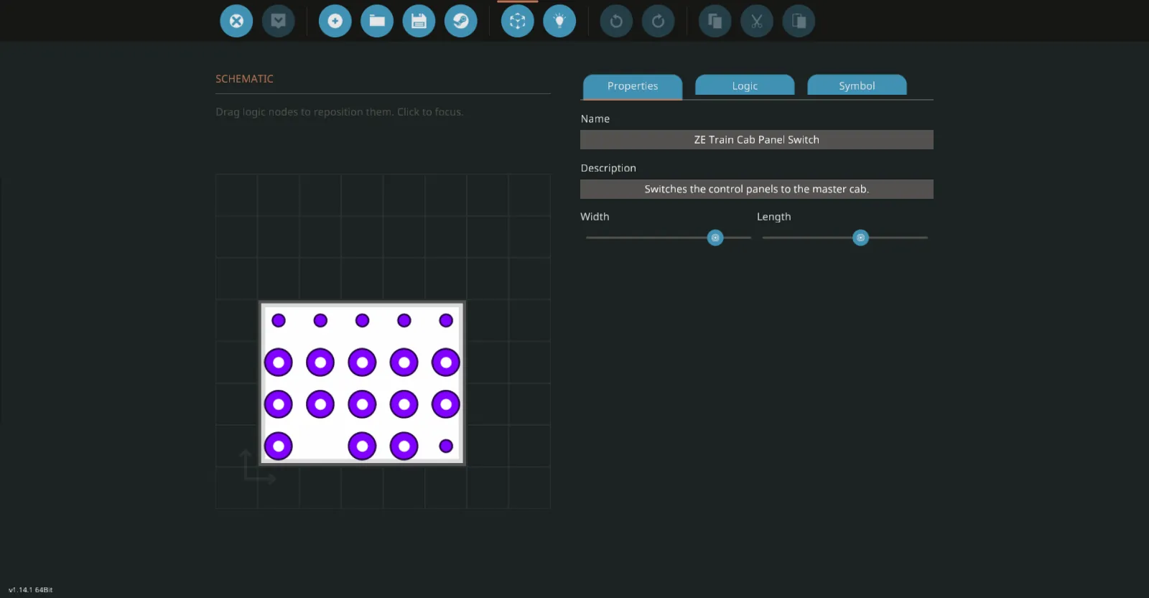This screenshot has height=598, width=1149.
Task: Edit the Description text field
Action: point(756,190)
